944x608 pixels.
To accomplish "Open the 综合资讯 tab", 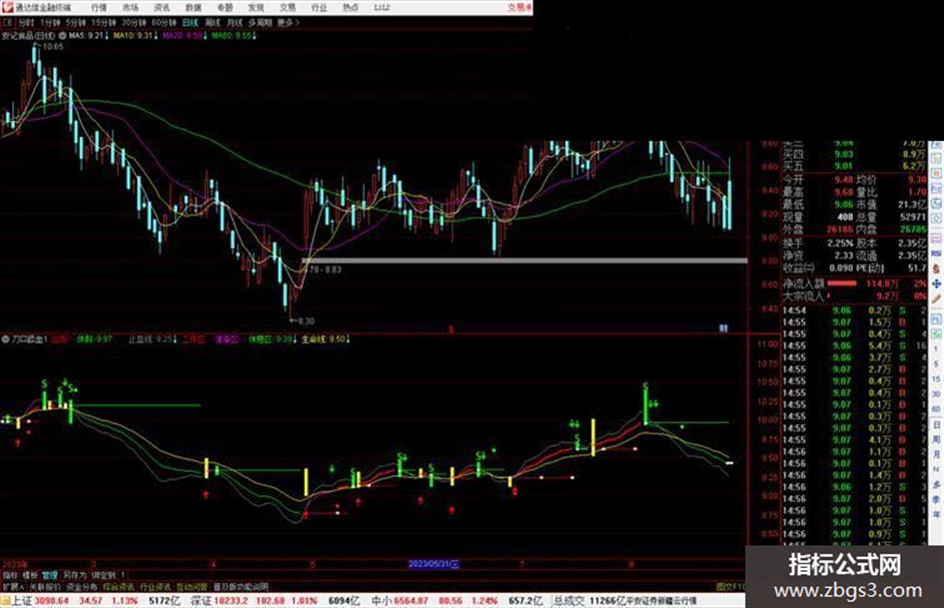I will (119, 586).
